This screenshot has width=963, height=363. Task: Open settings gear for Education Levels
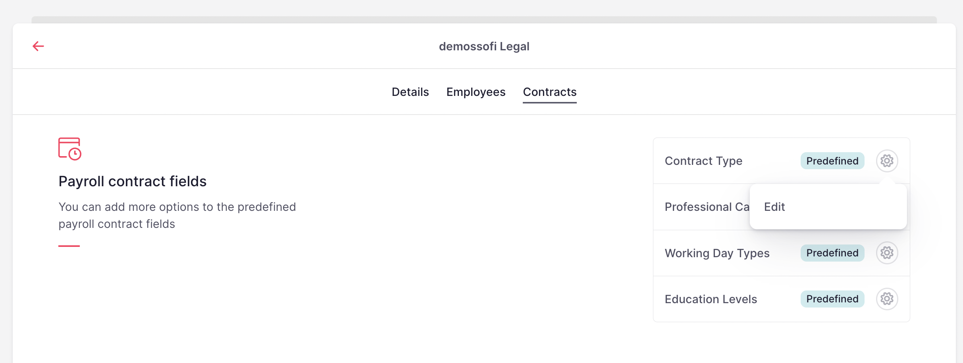coord(888,299)
